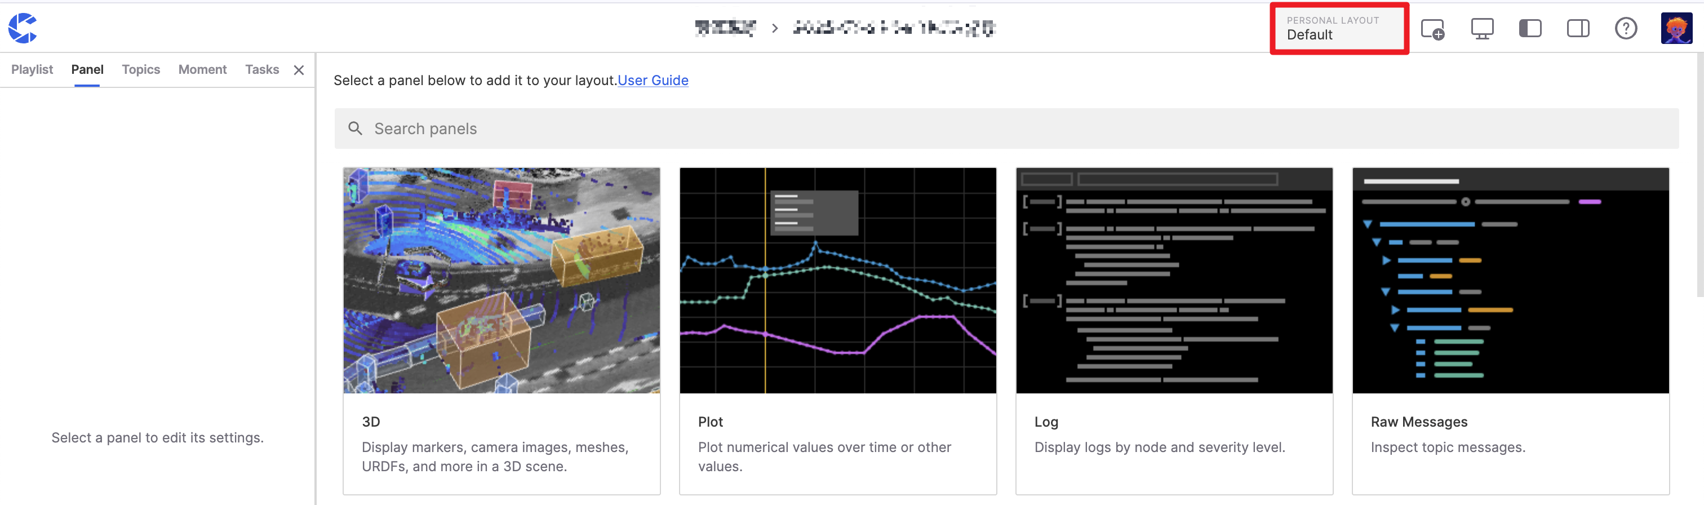Screen dimensions: 1704x505
Task: Select the Plot panel card
Action: (x=837, y=330)
